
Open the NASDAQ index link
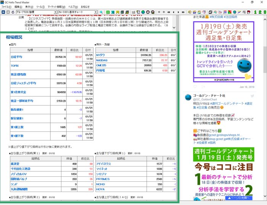(x=102, y=60)
